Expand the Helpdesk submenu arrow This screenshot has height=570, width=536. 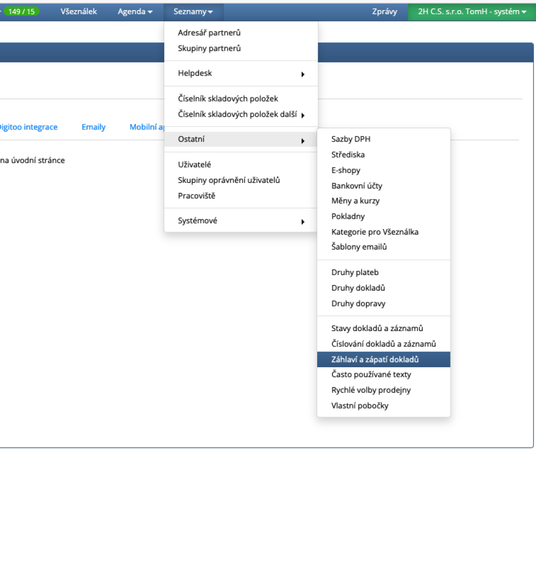click(303, 74)
